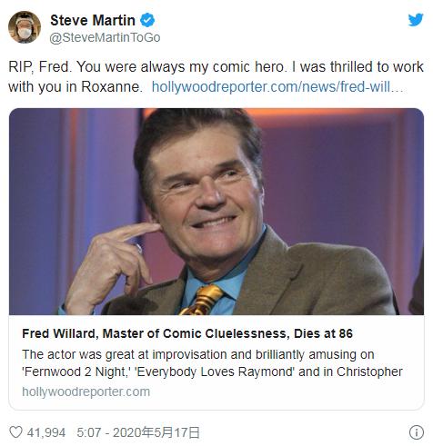Click the tweet text 'RIP, Fred'
Screen dimensions: 433x446
pos(40,66)
